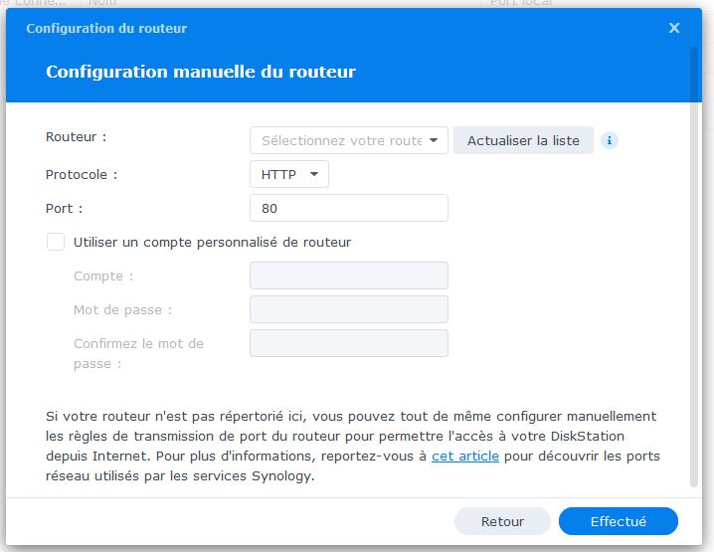Click the info icon beside Actualiser la liste
Screen dimensions: 714x552
click(x=610, y=140)
